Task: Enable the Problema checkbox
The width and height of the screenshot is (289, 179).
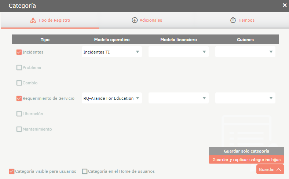Action: 19,67
